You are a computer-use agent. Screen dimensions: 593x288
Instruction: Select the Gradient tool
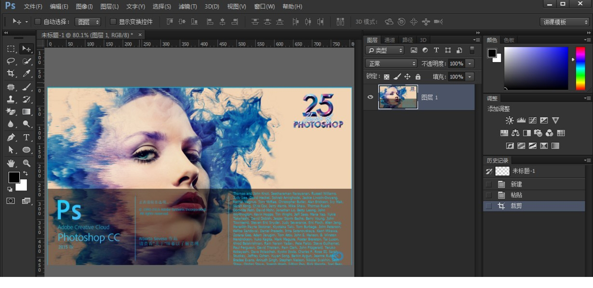pos(27,112)
